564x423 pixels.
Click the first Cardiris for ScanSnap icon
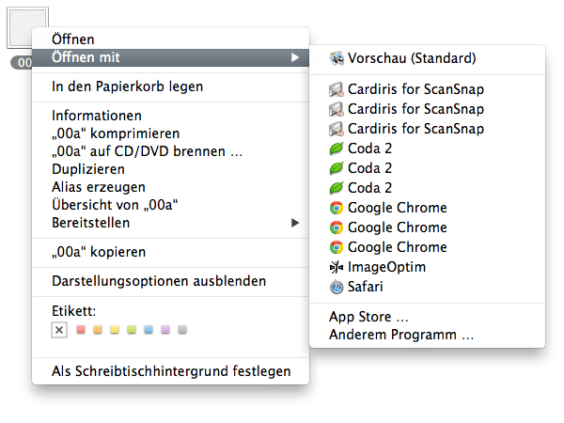tap(337, 89)
